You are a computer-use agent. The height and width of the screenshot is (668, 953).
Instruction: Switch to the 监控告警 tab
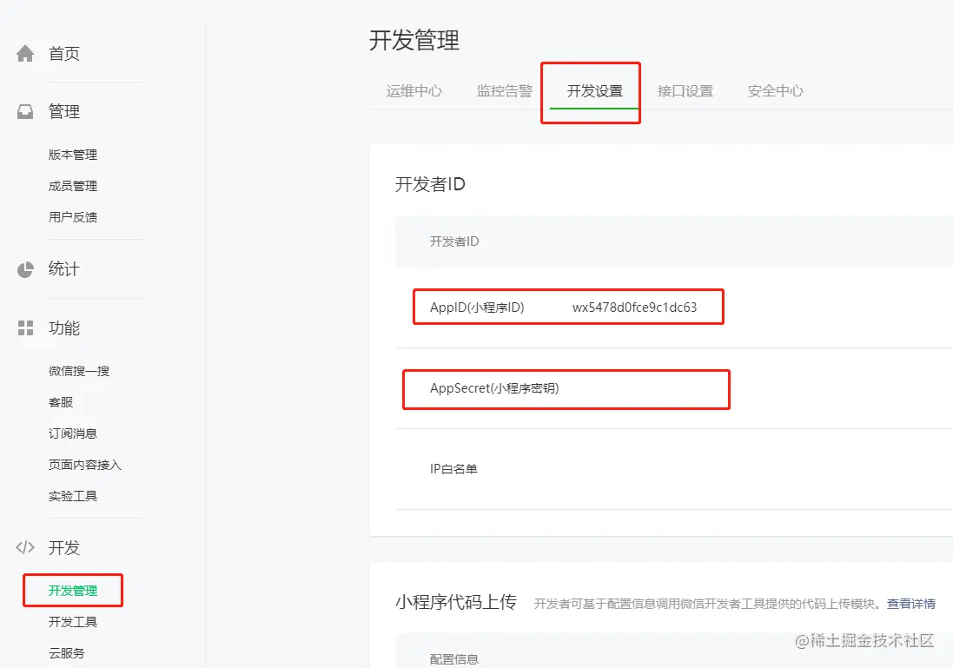point(505,90)
